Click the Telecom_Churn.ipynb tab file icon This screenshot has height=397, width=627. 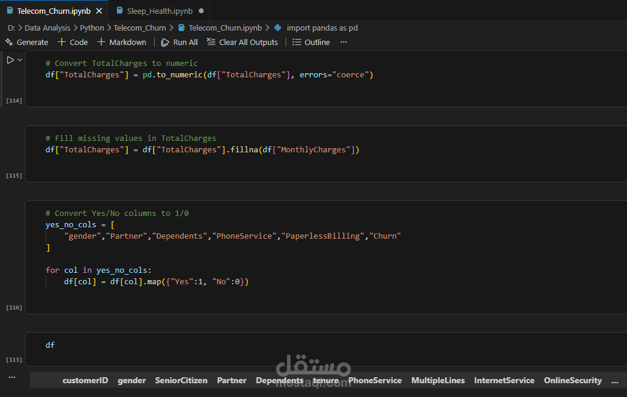[x=10, y=11]
